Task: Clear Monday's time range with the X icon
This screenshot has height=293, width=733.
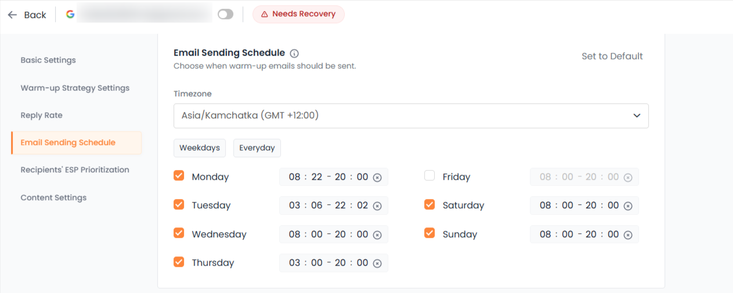Action: point(377,178)
